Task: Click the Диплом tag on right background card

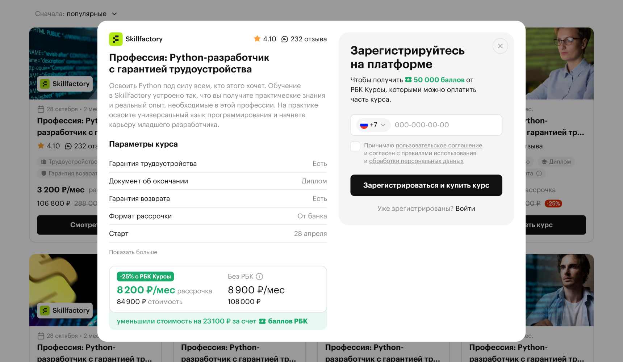Action: pos(556,162)
